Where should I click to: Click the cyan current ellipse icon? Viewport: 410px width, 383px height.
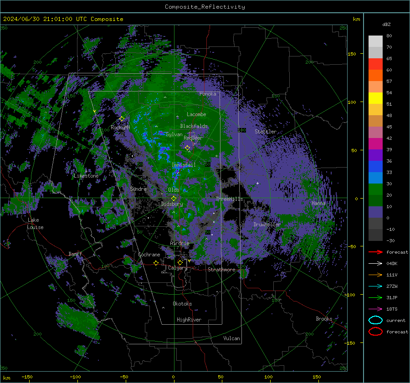tap(375, 320)
